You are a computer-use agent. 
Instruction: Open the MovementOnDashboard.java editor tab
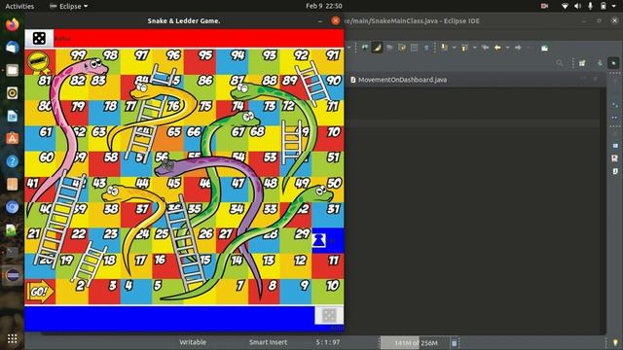tap(398, 80)
